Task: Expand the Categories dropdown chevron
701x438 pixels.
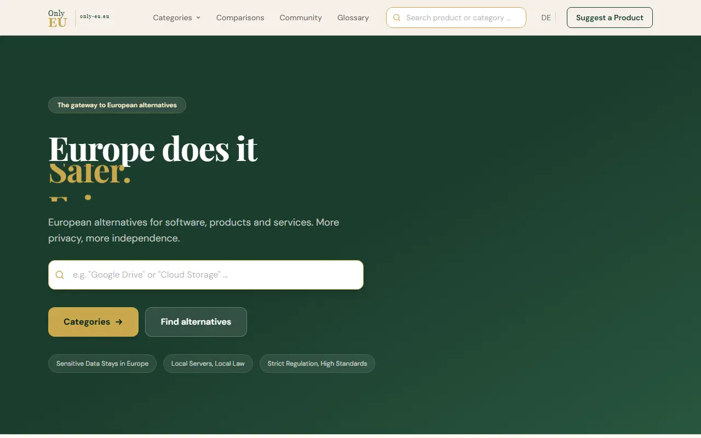Action: (198, 18)
